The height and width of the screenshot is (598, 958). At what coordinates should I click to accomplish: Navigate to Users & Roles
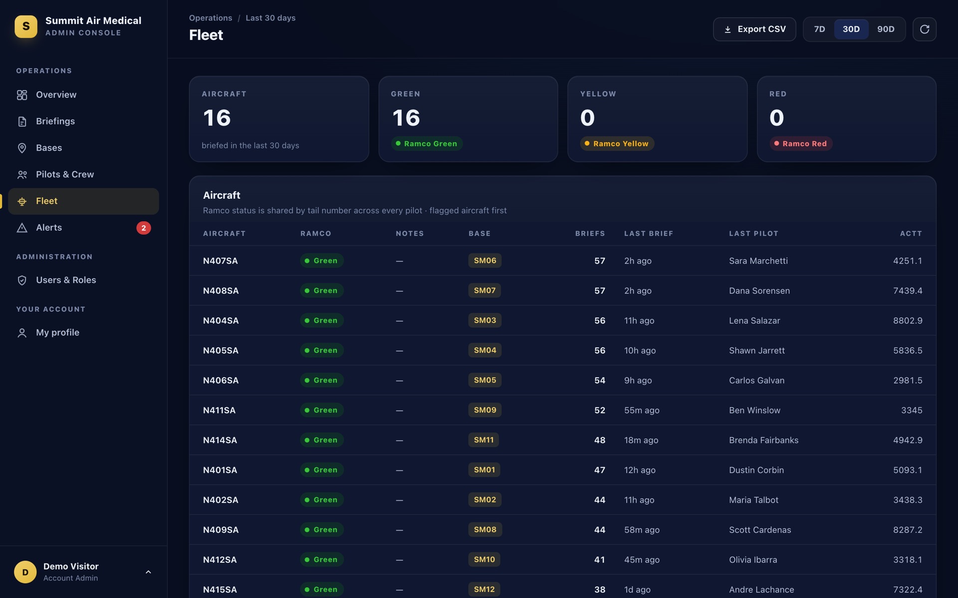click(83, 280)
